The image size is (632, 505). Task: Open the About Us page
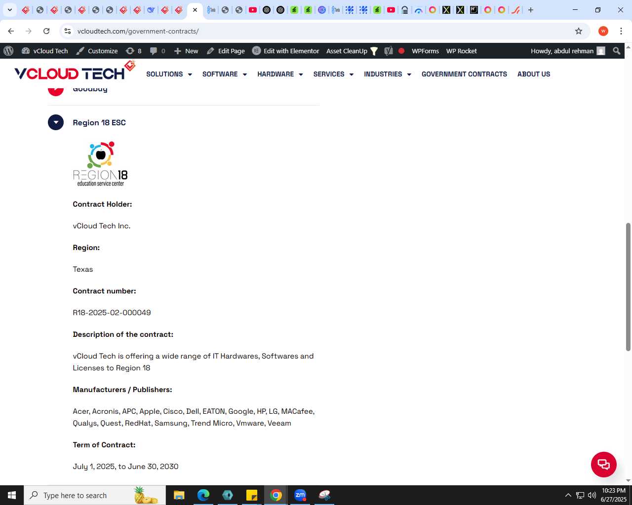click(x=534, y=74)
